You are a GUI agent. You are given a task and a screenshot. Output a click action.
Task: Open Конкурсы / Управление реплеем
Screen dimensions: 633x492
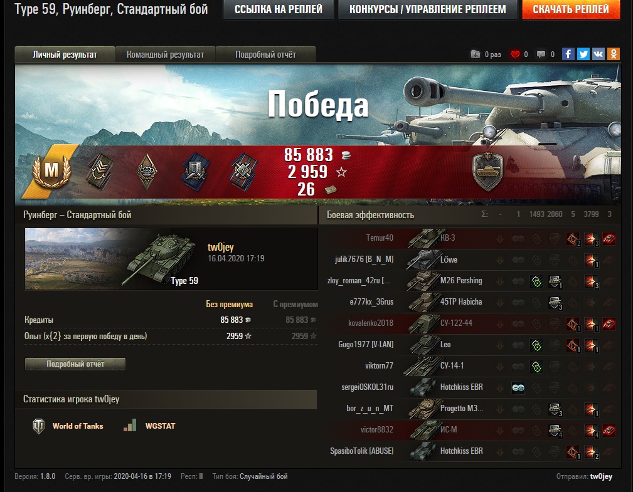click(x=427, y=9)
